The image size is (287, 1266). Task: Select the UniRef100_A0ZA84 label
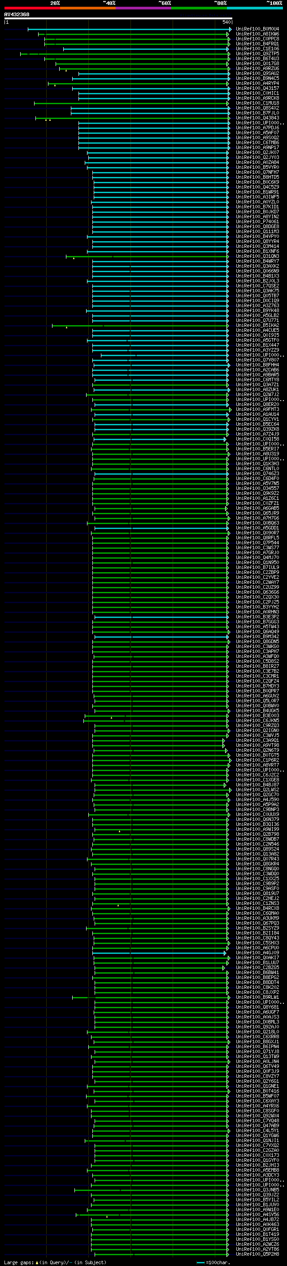(x=257, y=162)
